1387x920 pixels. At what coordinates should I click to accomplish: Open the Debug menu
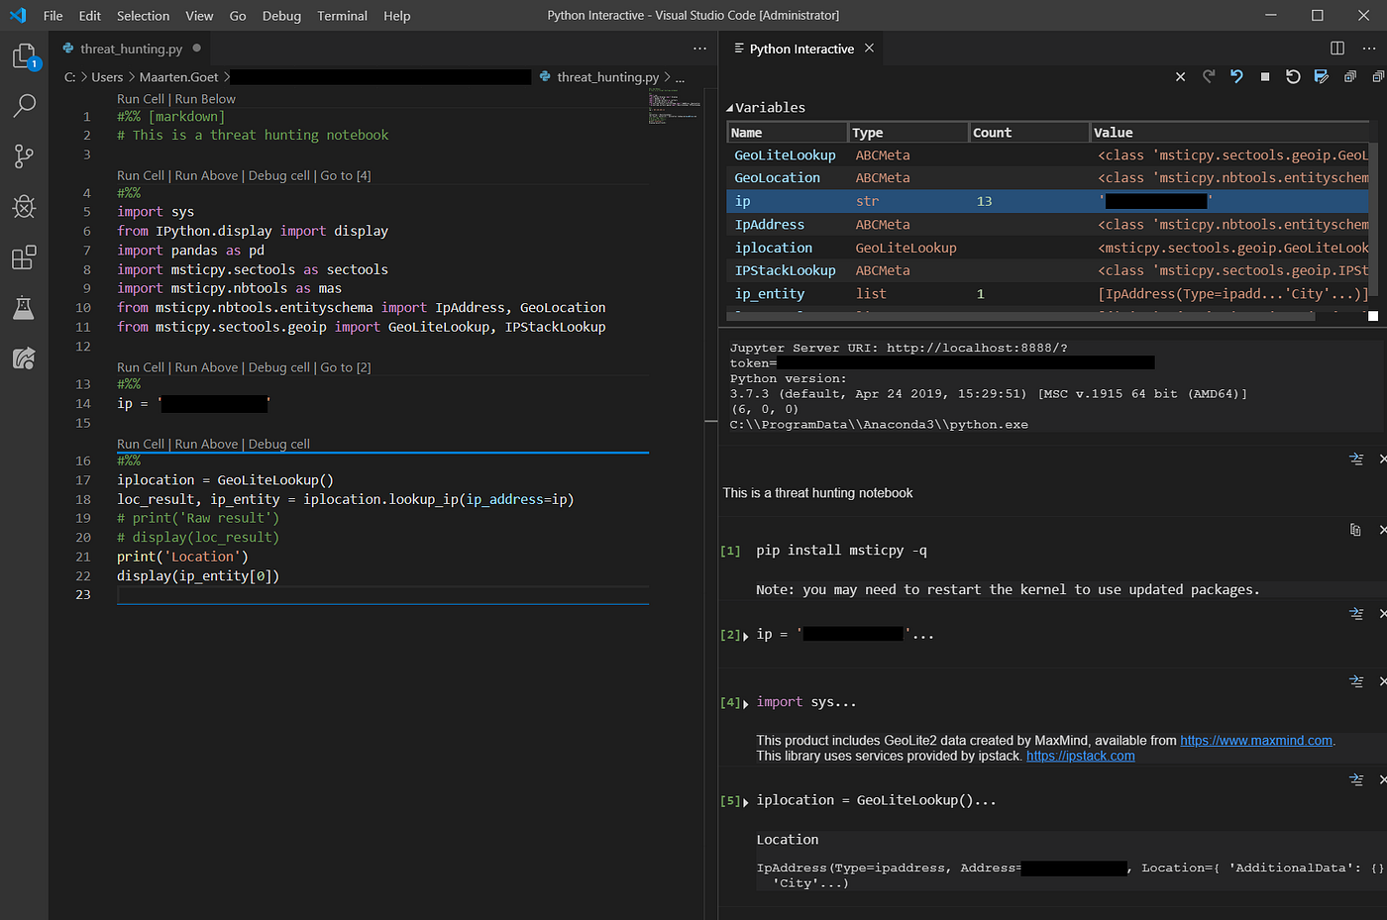point(280,15)
